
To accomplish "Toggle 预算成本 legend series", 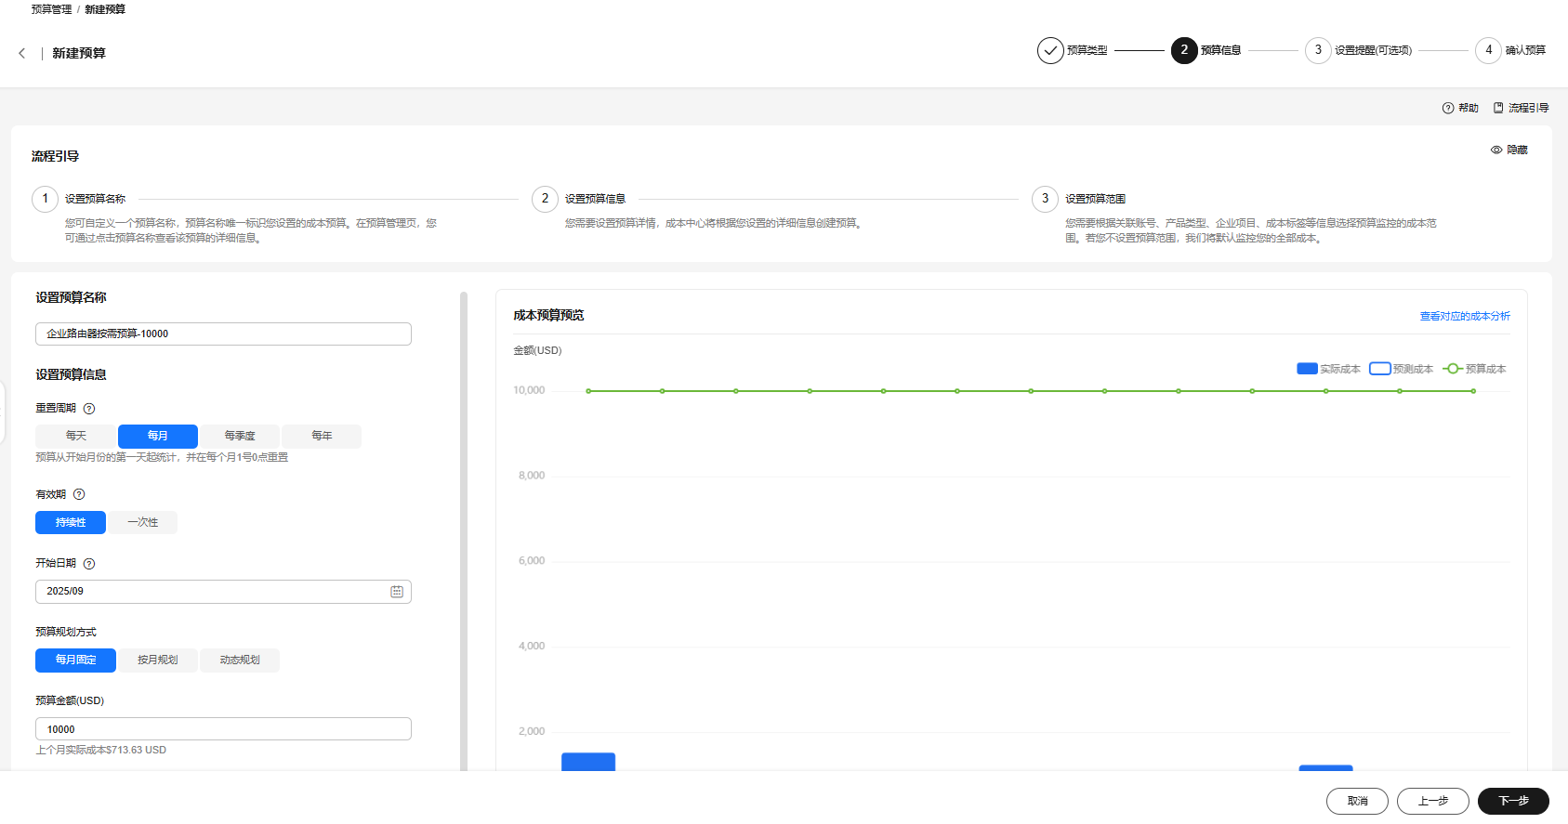I will 1474,369.
